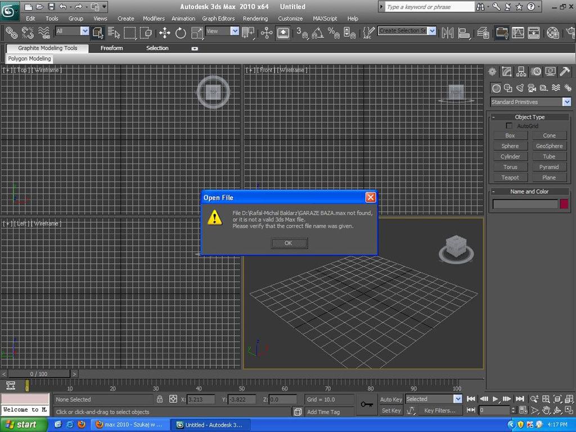Open the MAXScript menu
The height and width of the screenshot is (432, 576).
tap(325, 19)
